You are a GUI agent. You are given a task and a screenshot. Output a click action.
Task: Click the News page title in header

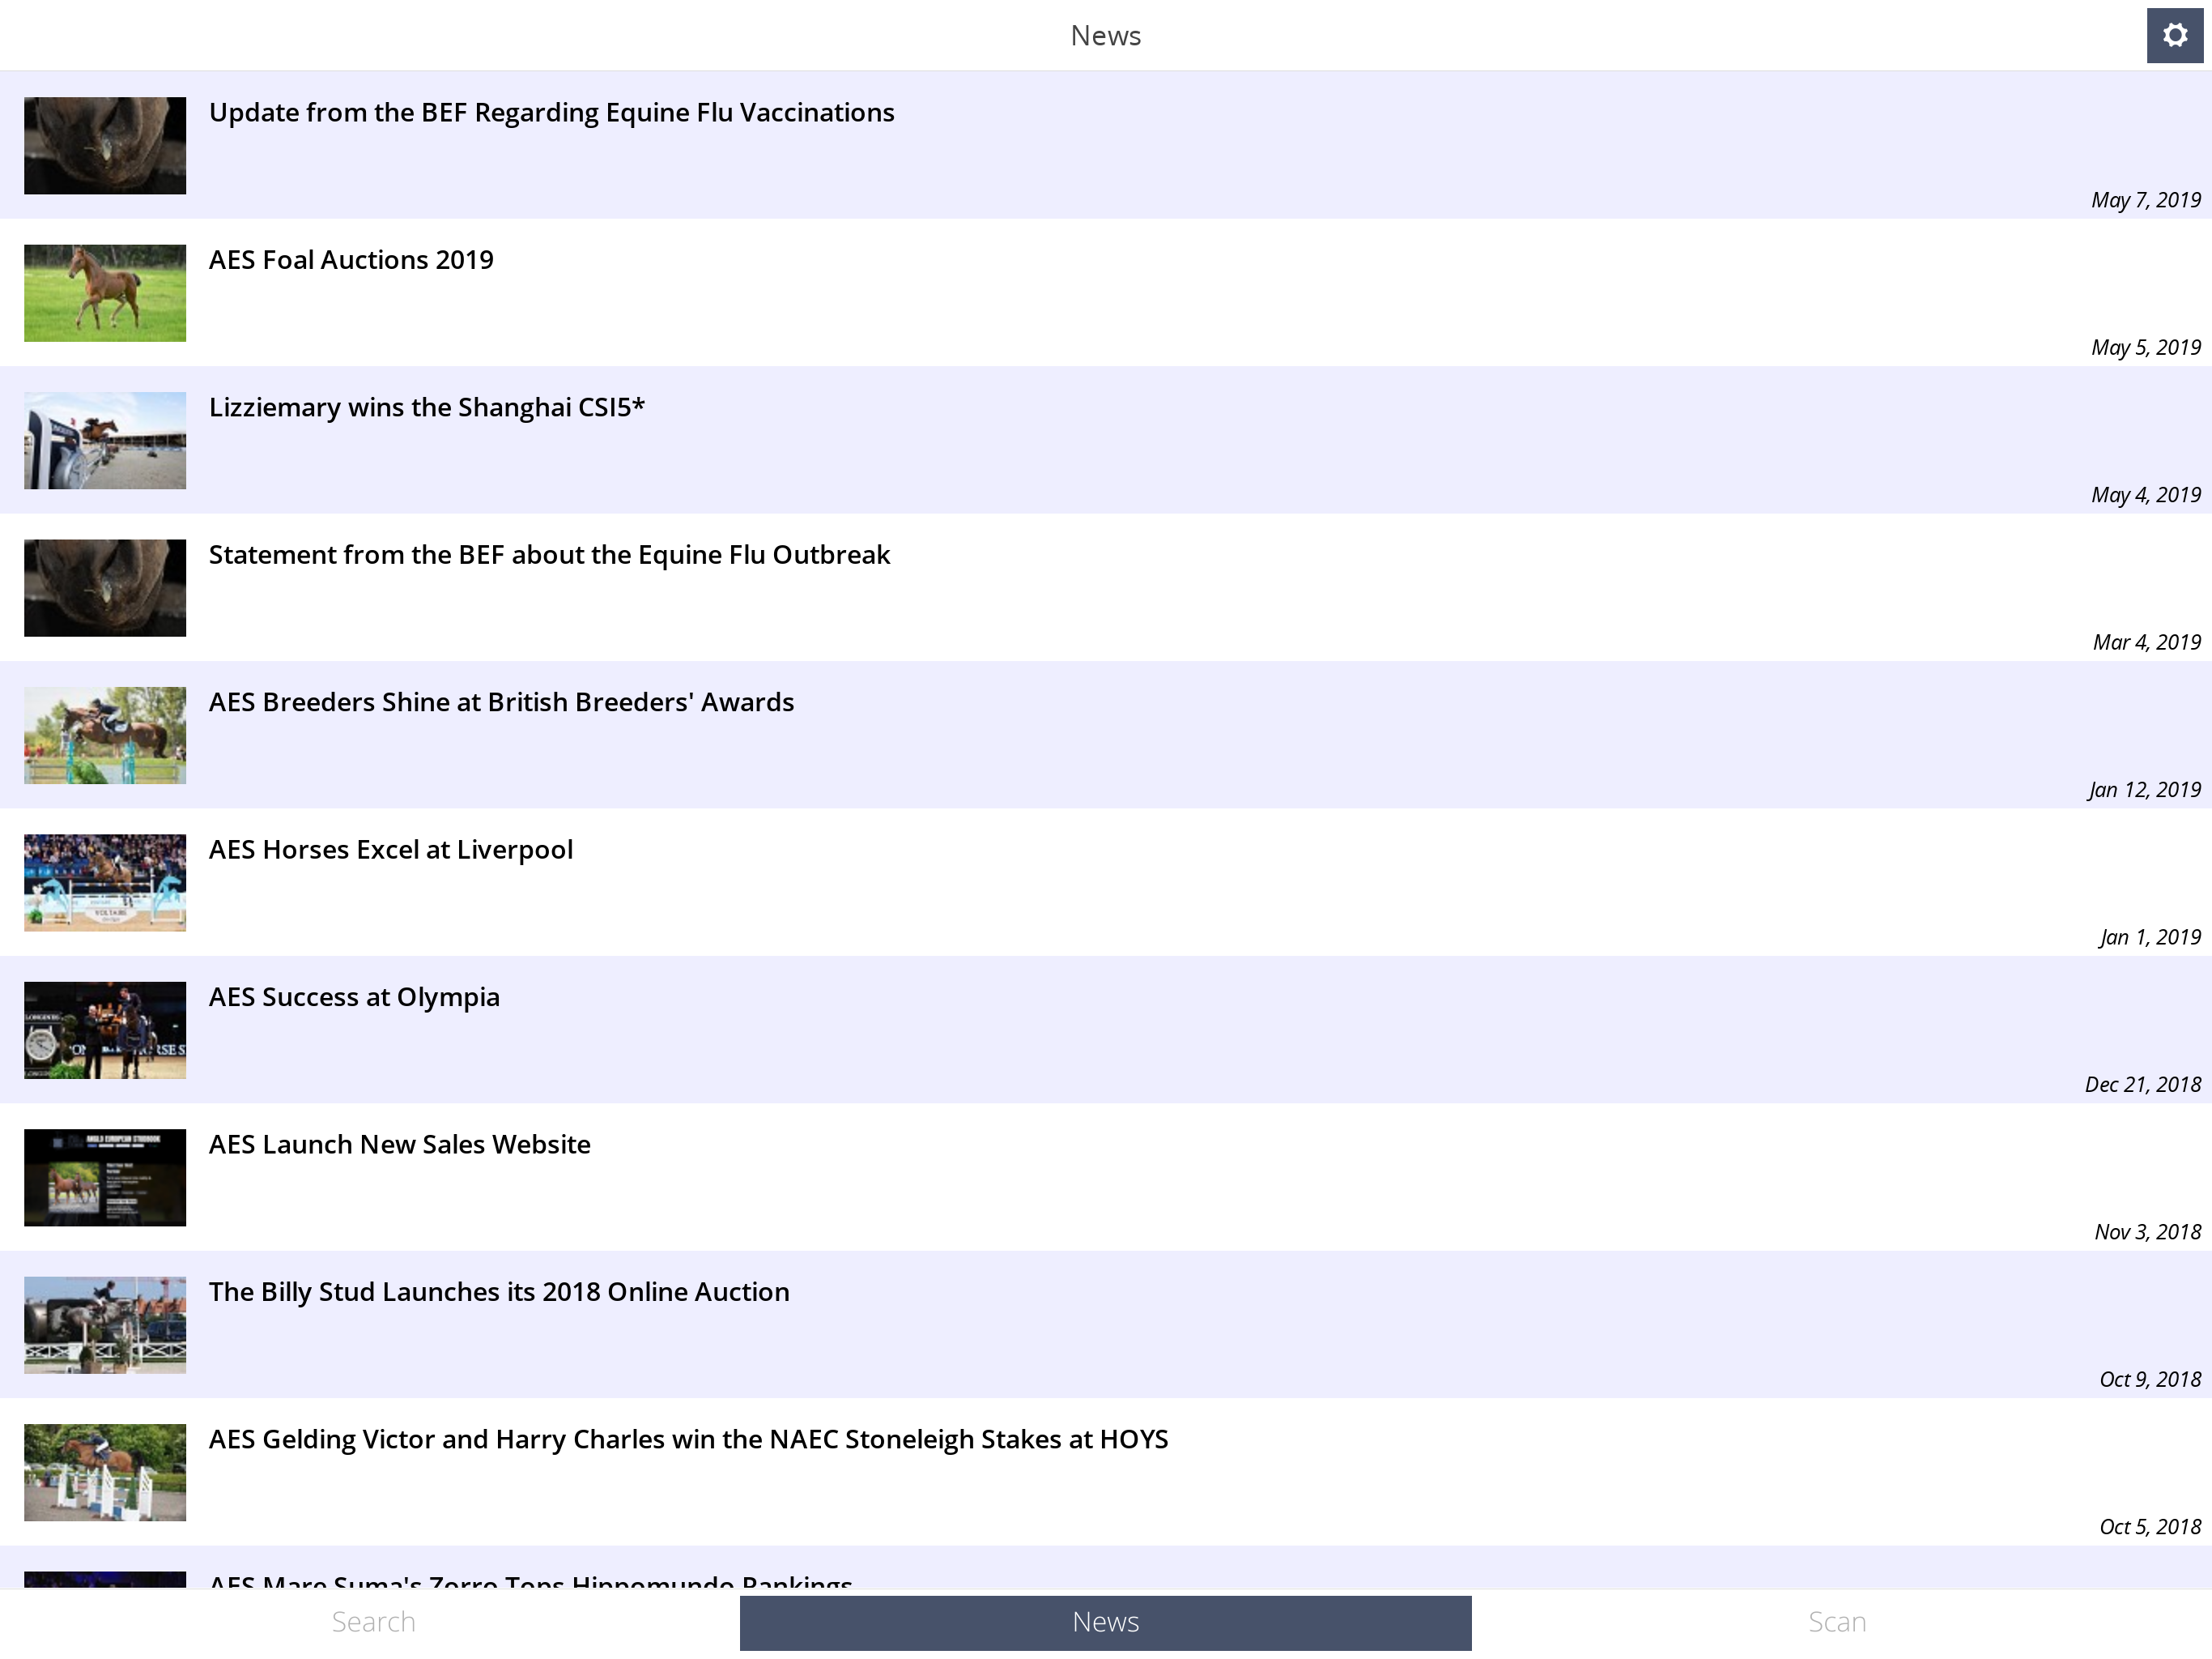coord(1105,36)
